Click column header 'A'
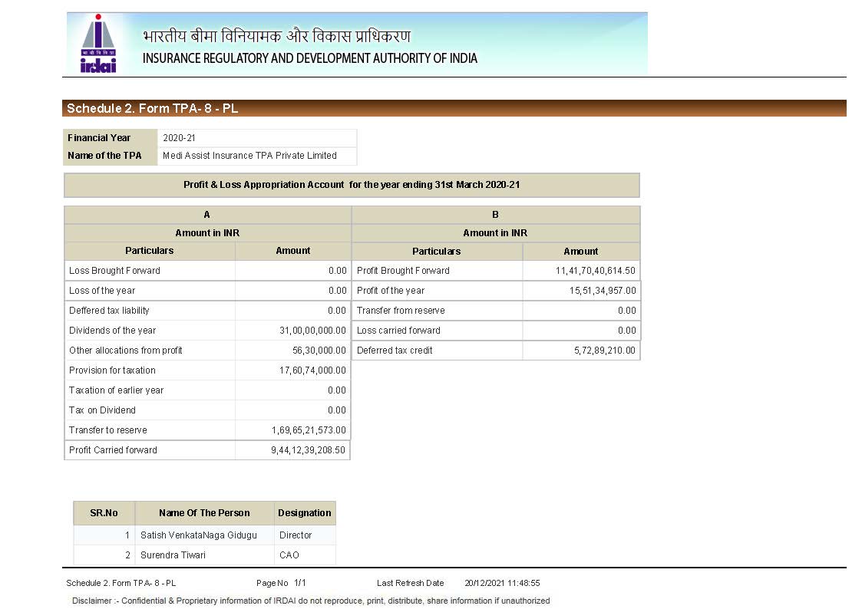862x609 pixels. tap(206, 215)
